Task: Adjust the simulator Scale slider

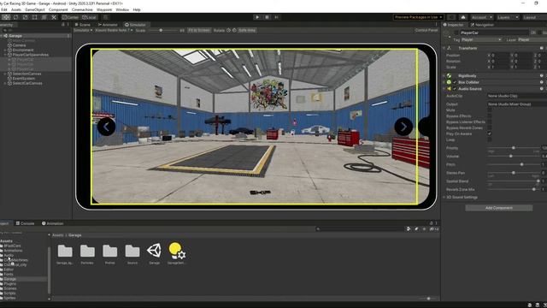Action: (x=164, y=31)
